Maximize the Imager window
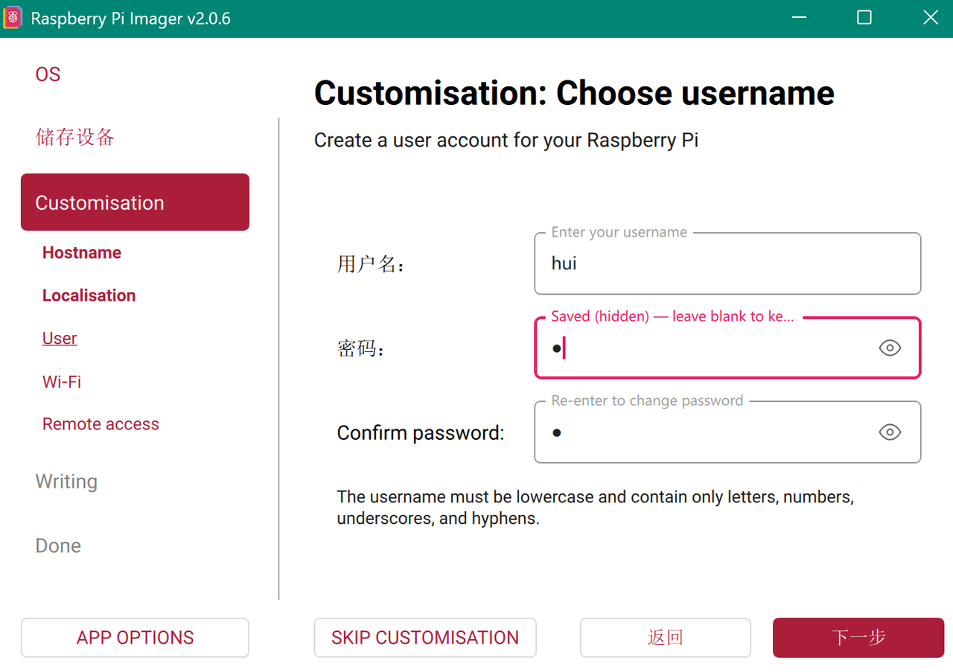 (x=864, y=18)
